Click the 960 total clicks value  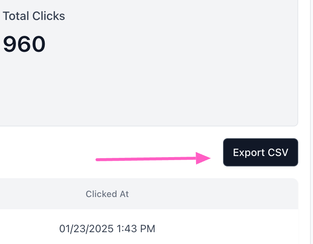click(x=24, y=44)
